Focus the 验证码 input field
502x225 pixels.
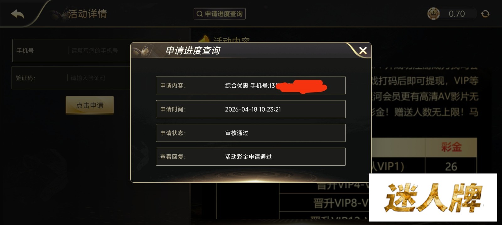coord(71,78)
